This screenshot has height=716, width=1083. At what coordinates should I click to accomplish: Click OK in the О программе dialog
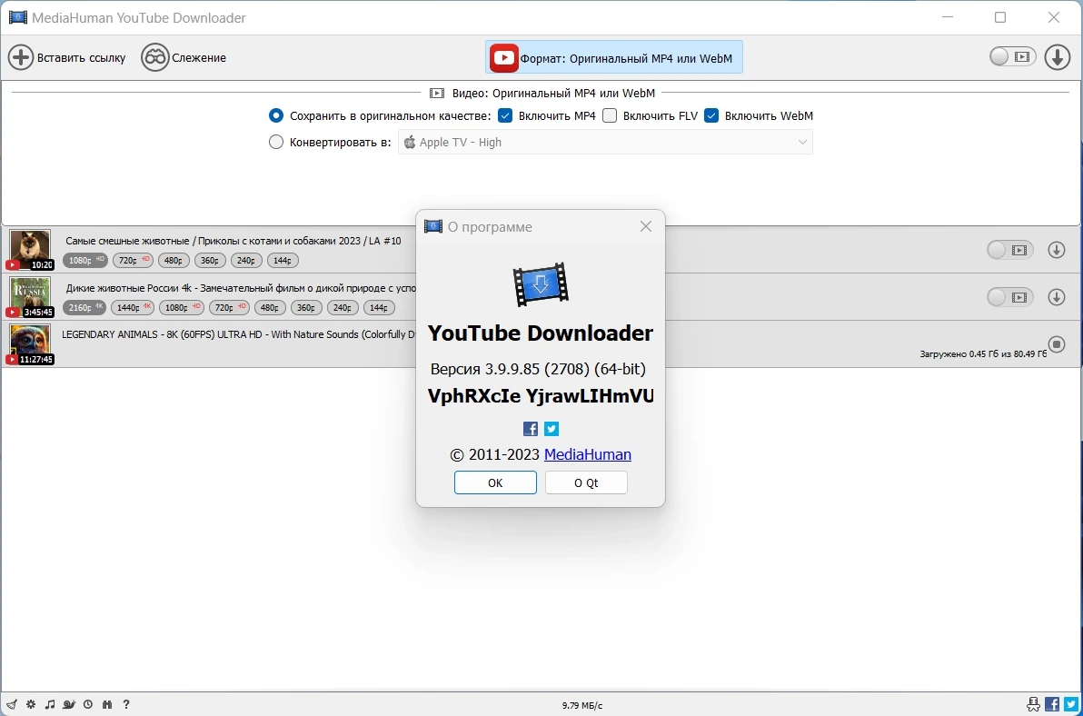point(495,482)
